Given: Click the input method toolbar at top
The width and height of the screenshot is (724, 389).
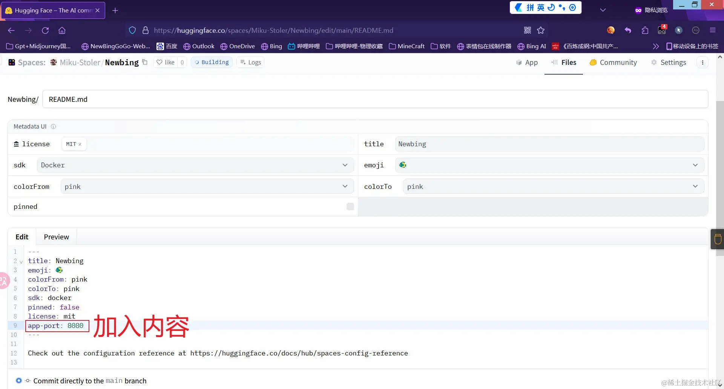Looking at the screenshot, I should (x=546, y=8).
